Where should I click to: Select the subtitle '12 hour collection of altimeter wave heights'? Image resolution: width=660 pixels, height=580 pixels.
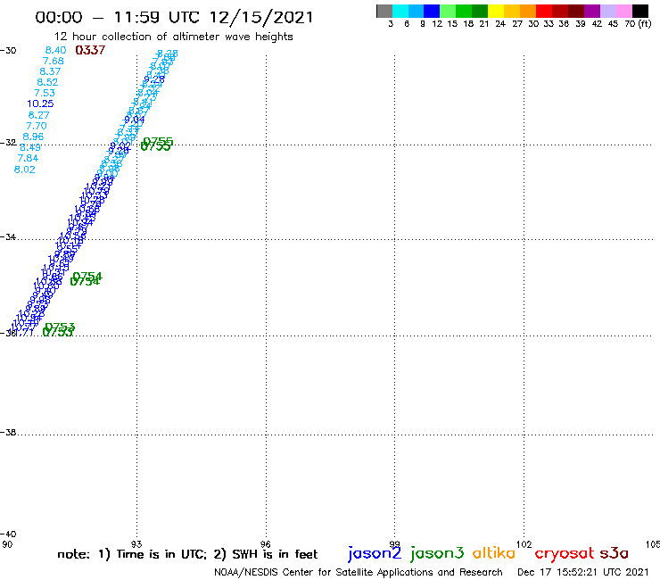173,37
